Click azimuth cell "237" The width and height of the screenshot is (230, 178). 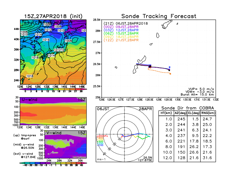181,136
